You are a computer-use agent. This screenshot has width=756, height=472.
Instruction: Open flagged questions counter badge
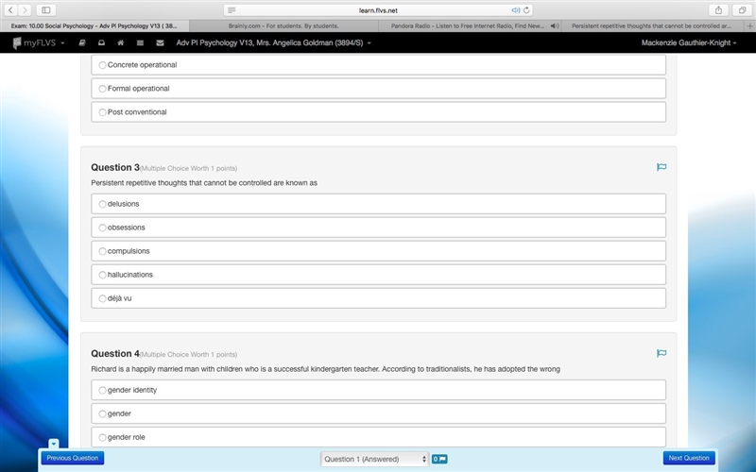point(439,459)
